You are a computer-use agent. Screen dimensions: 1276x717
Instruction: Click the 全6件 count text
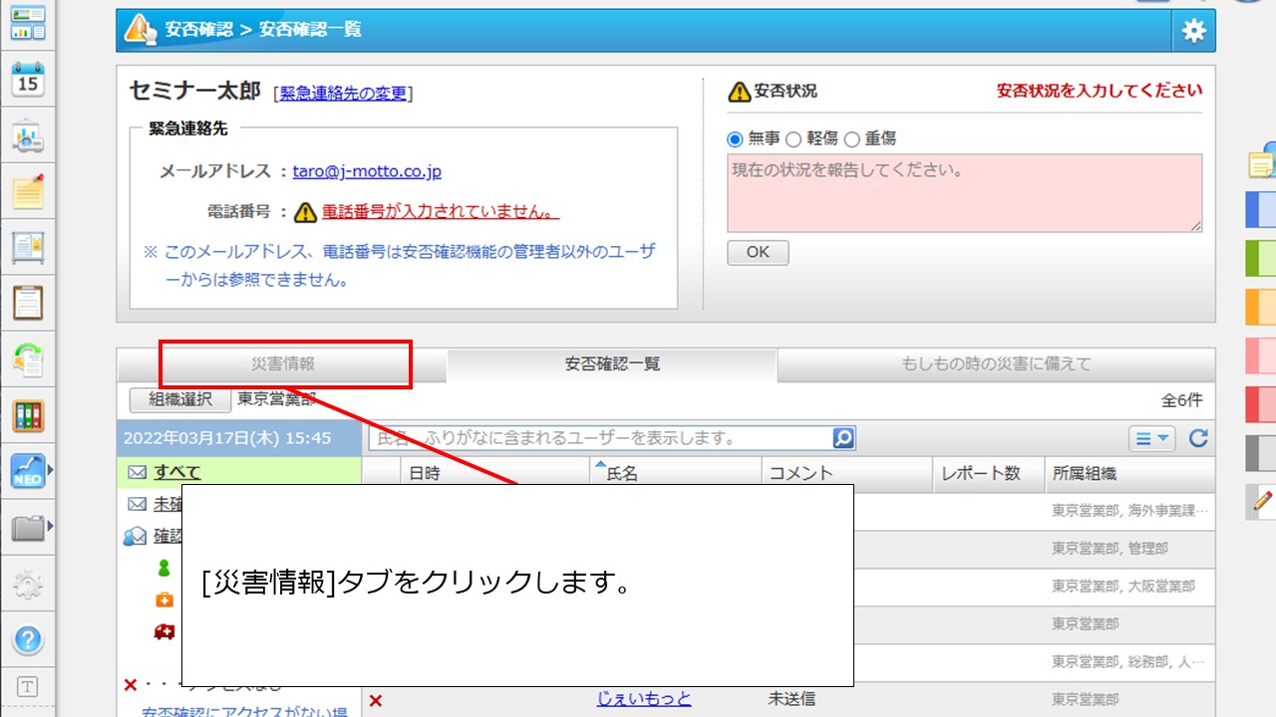click(1181, 400)
